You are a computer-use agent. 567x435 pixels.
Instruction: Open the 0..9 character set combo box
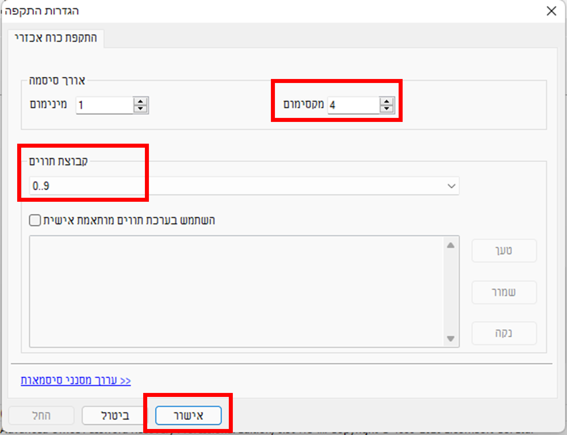click(x=229, y=186)
